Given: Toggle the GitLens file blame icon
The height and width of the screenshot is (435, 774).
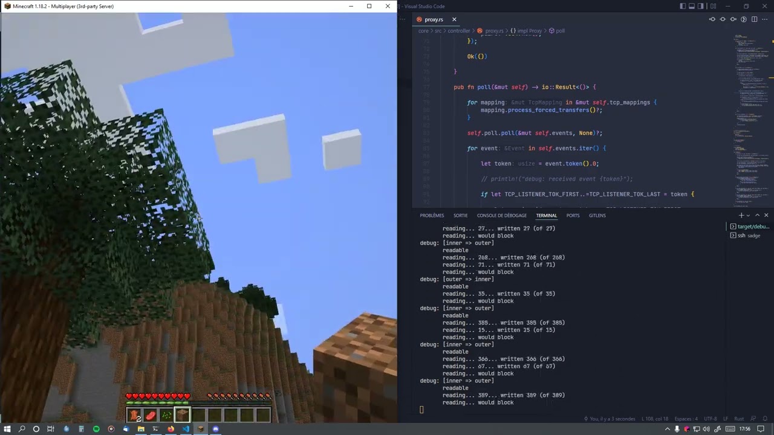Looking at the screenshot, I should (x=744, y=19).
